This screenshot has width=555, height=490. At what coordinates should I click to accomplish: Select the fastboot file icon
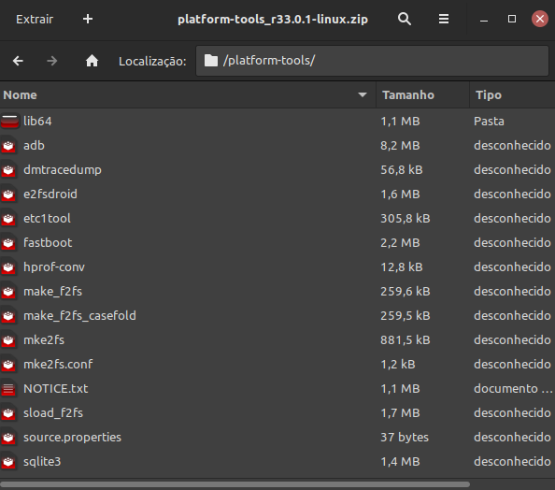[8, 243]
